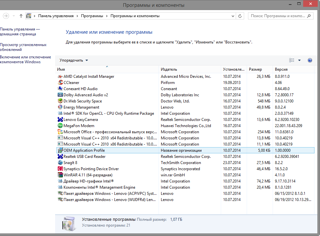Viewport: 320px width, 236px height.
Task: Open Включение или отключение компонентов Windows
Action: (25, 60)
